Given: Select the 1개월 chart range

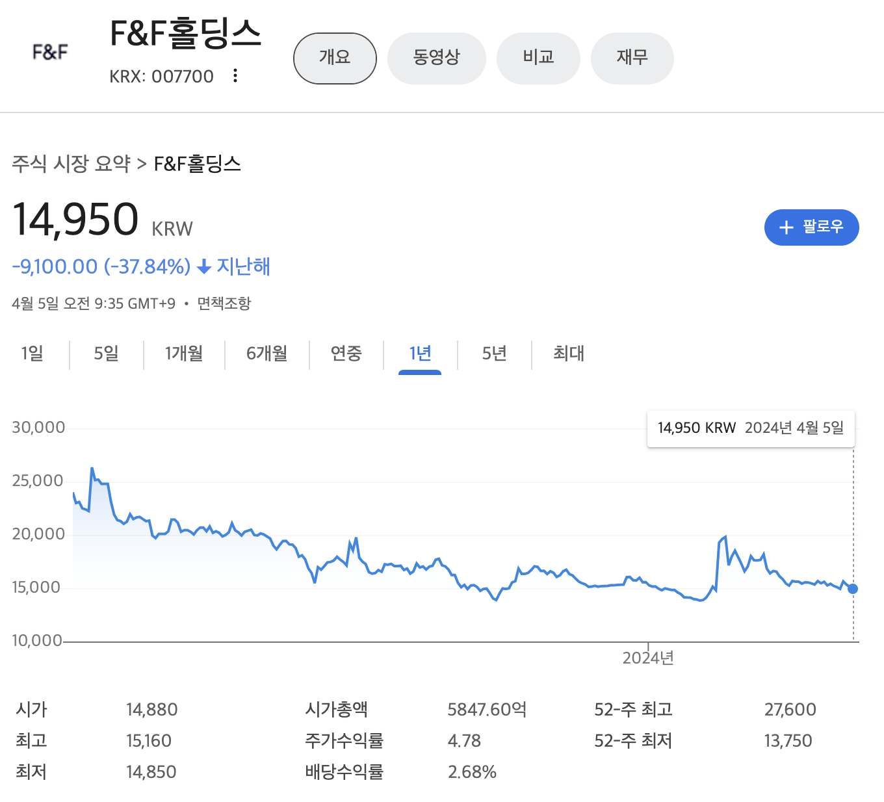Looking at the screenshot, I should (x=184, y=354).
